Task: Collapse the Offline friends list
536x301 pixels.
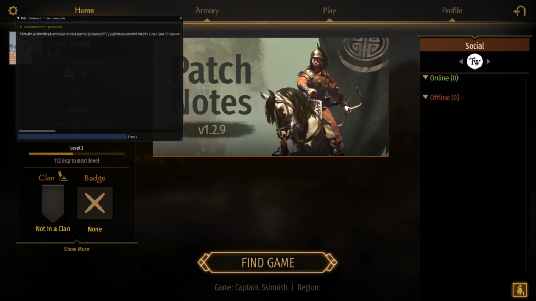Action: [426, 97]
